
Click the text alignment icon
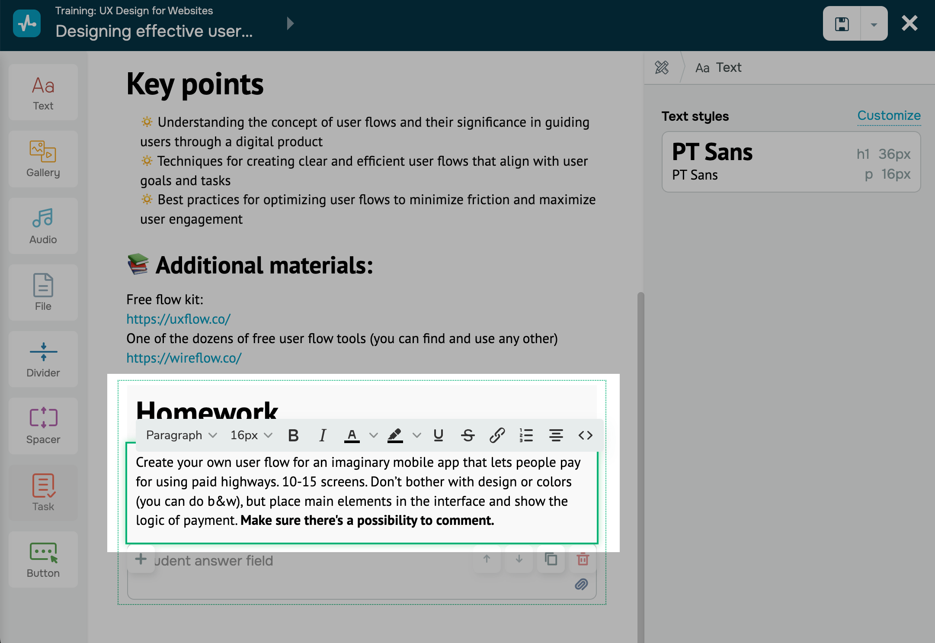click(556, 435)
